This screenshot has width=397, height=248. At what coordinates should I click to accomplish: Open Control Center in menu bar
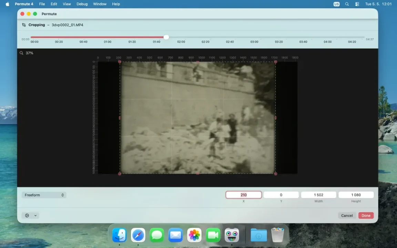click(357, 4)
